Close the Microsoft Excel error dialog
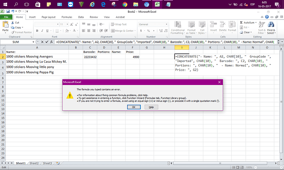This screenshot has height=170, width=284. [x=219, y=82]
